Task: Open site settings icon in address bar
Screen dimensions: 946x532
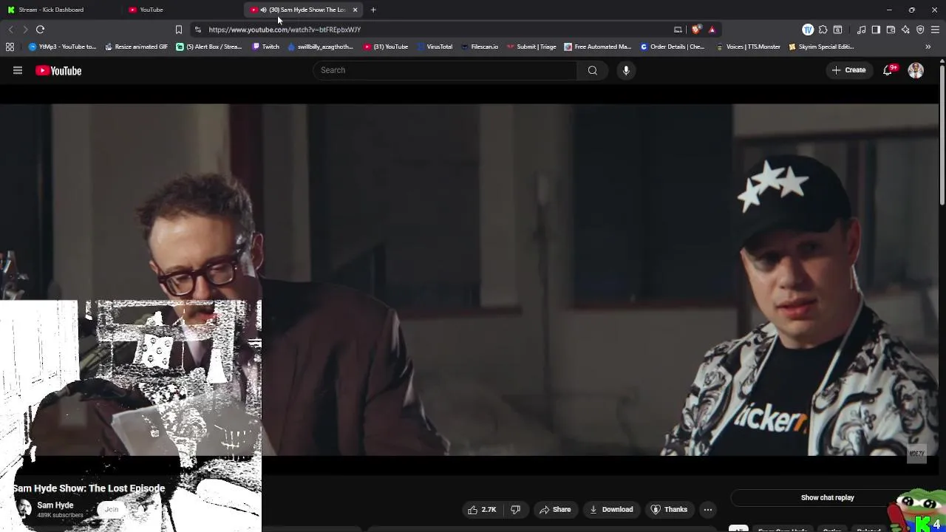Action: (x=197, y=30)
